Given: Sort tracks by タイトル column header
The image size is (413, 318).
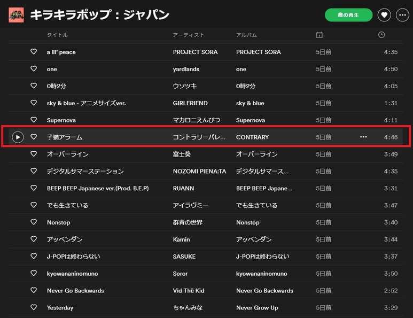Looking at the screenshot, I should coord(57,35).
